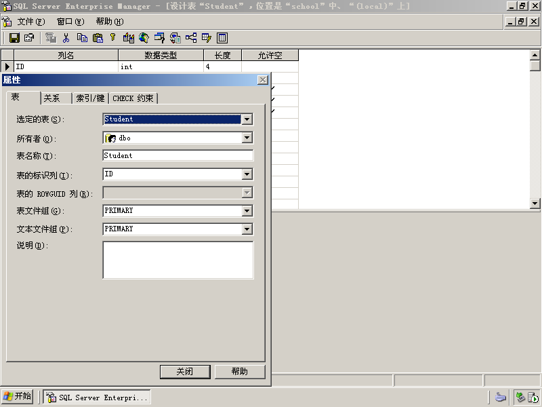Expand the 表文件组 dropdown arrow

click(247, 210)
